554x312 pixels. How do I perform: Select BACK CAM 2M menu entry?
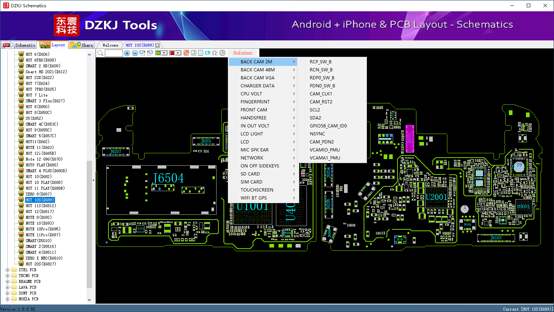point(263,62)
